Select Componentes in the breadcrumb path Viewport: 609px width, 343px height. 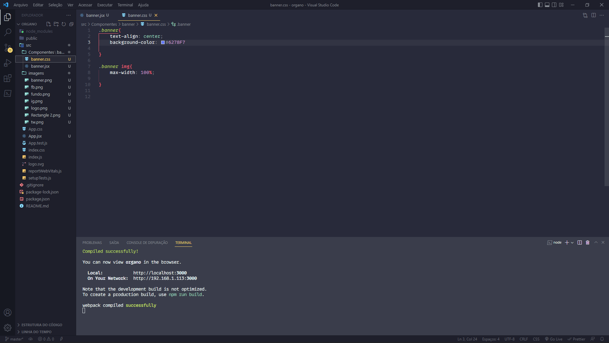pos(104,24)
